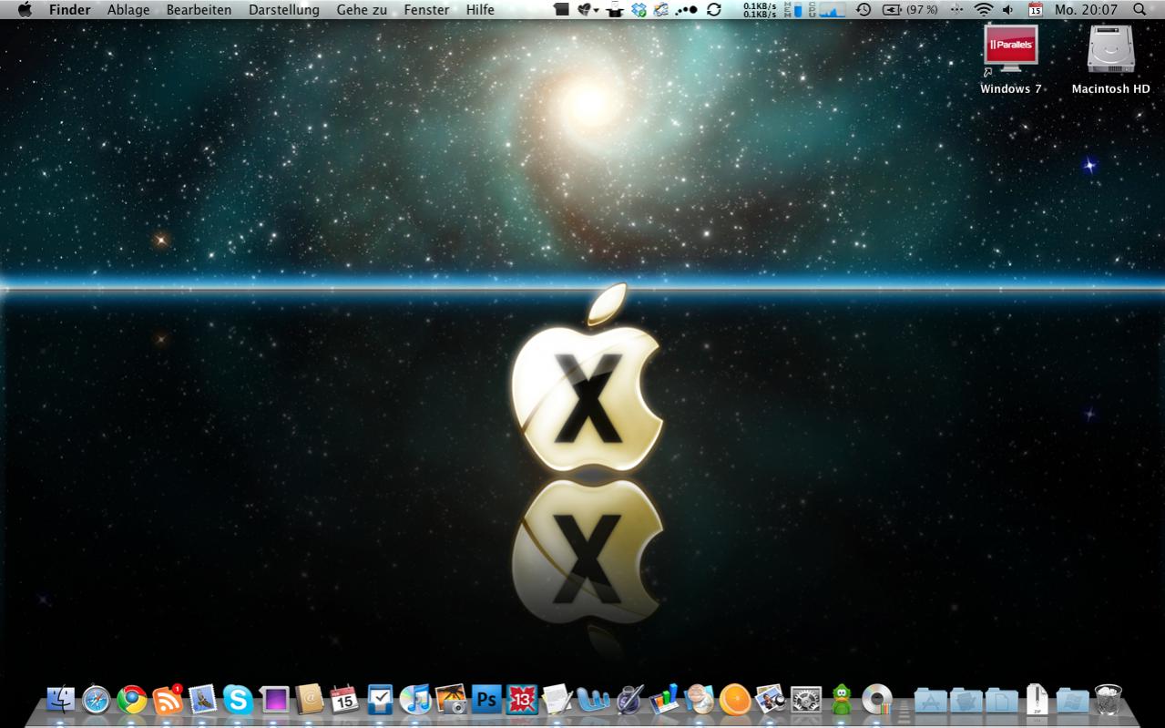This screenshot has height=728, width=1165.
Task: Open the calendar 15 menu bar icon
Action: click(1036, 9)
